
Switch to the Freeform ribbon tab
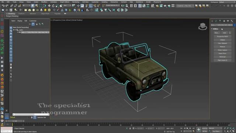click(21, 14)
